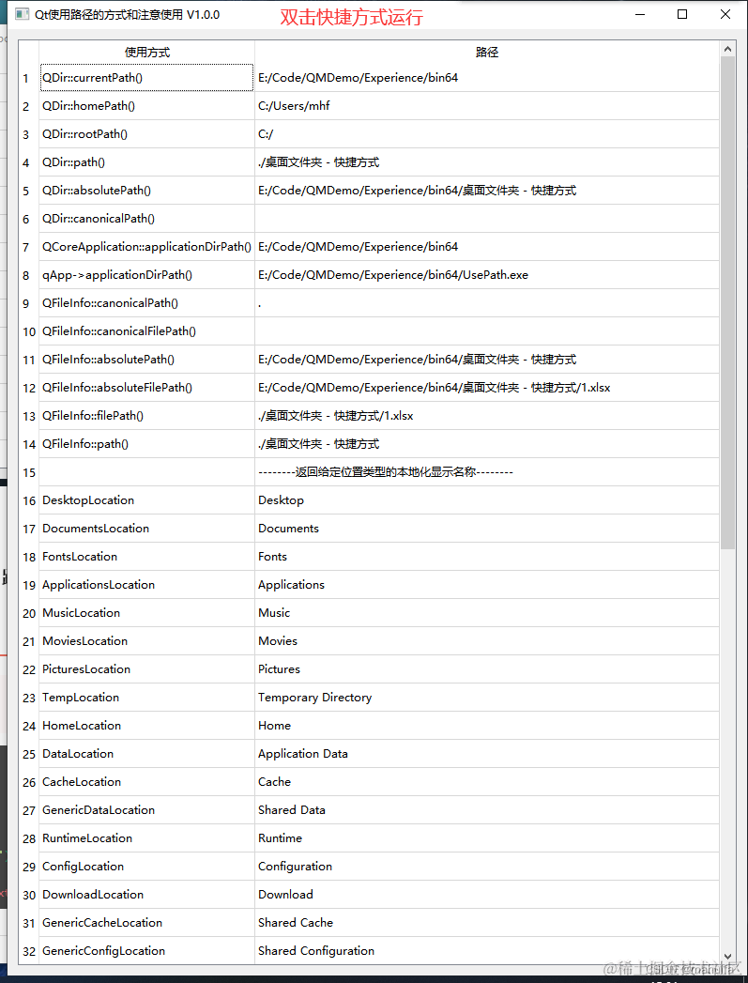The image size is (748, 983).
Task: Select the TempLocation cell
Action: click(x=146, y=698)
